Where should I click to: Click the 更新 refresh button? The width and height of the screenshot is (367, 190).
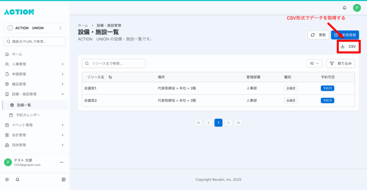point(318,35)
